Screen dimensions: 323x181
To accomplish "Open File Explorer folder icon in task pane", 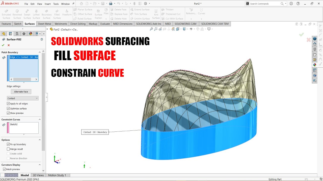I will point(315,55).
